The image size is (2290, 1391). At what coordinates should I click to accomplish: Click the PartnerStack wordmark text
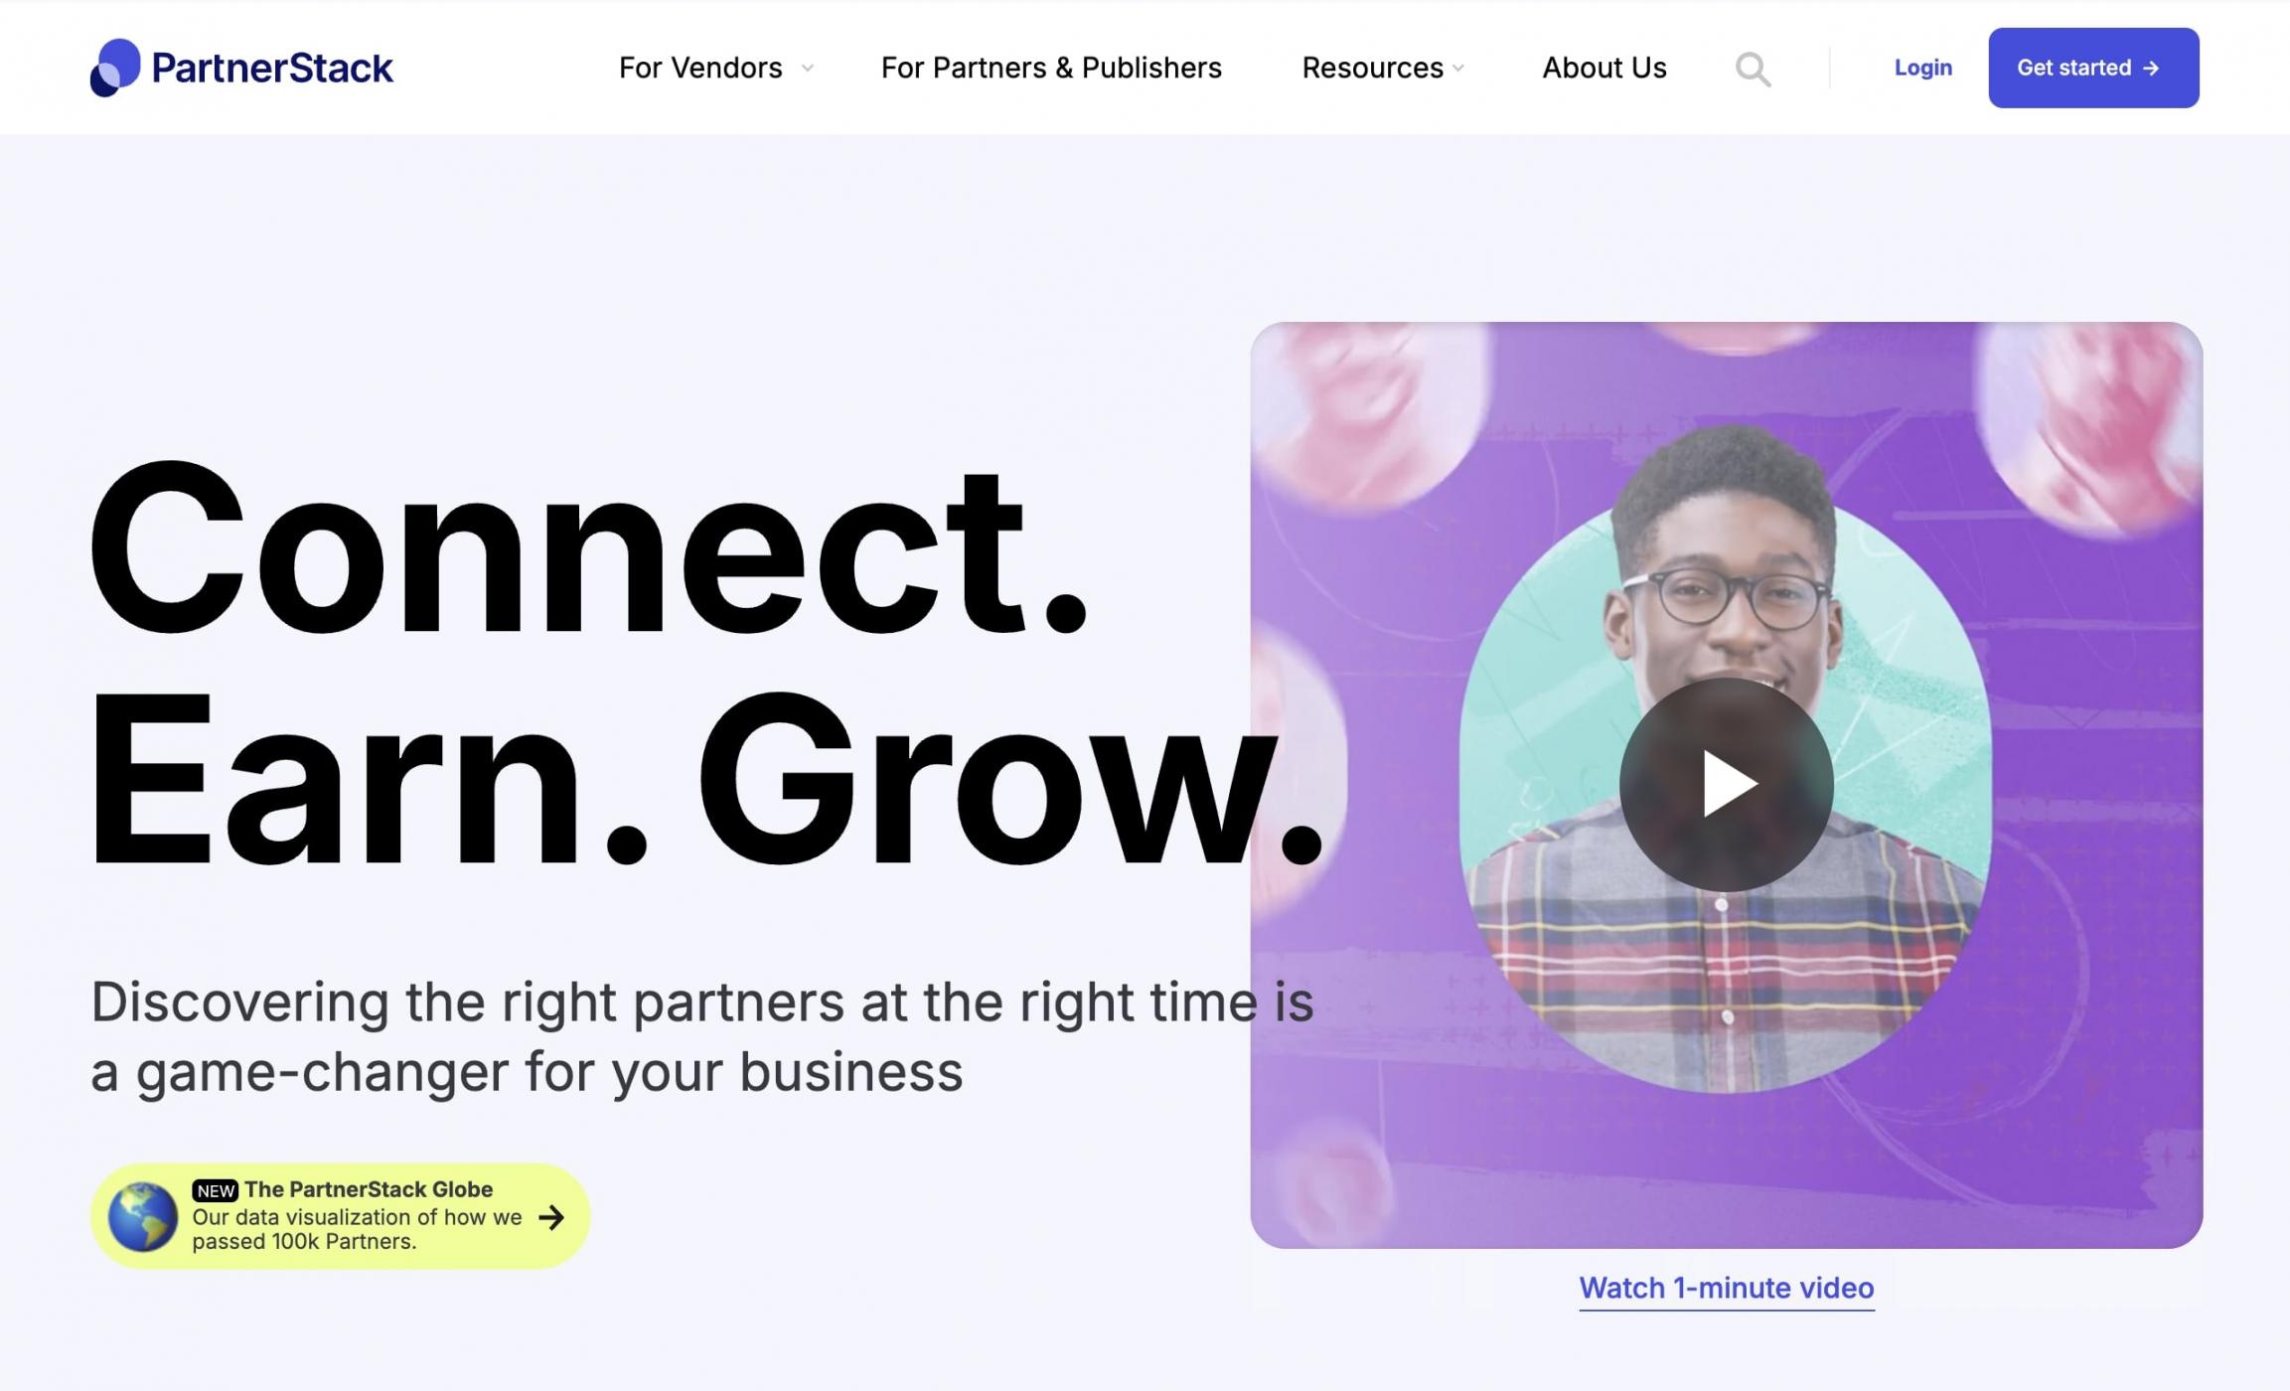point(272,68)
